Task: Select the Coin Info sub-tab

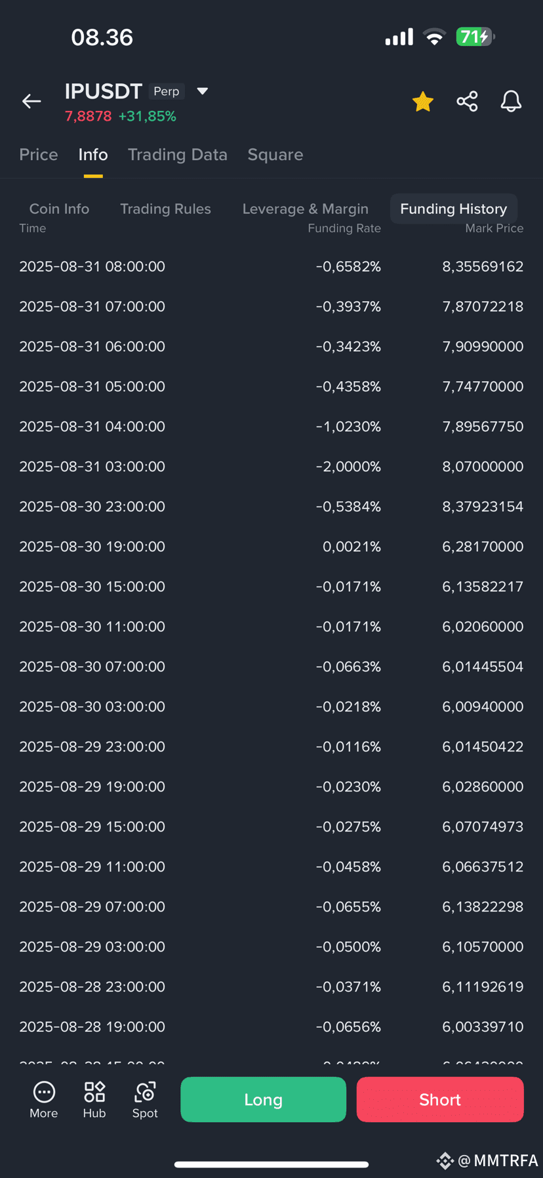Action: point(59,209)
